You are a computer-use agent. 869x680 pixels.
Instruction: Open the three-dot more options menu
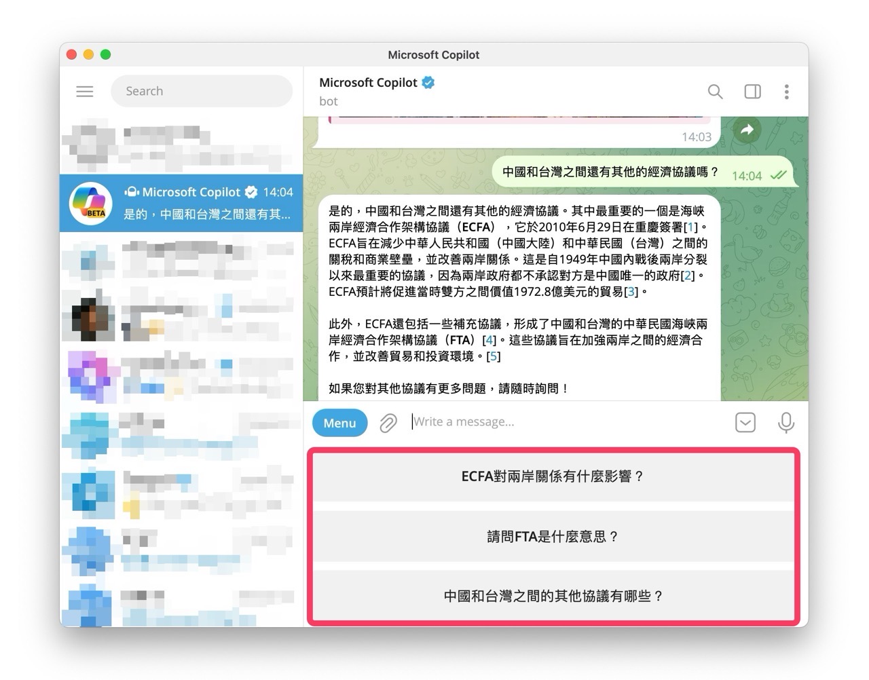click(786, 92)
